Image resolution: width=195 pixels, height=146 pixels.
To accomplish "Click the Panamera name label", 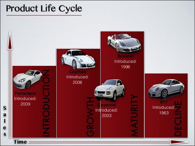I will [25, 93].
